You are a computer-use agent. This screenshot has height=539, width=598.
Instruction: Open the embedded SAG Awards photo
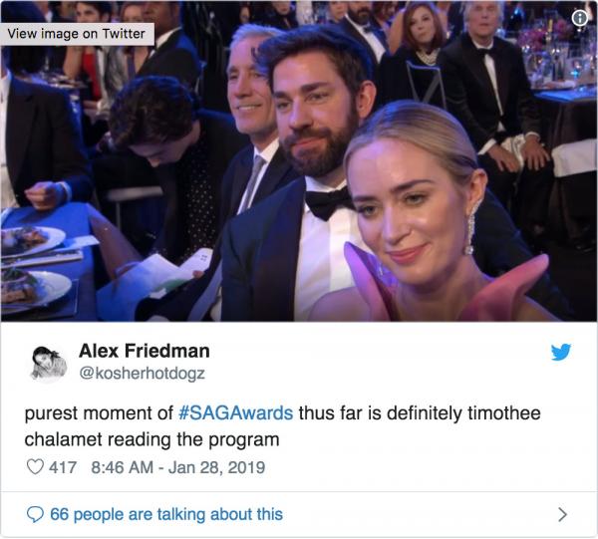pyautogui.click(x=299, y=160)
